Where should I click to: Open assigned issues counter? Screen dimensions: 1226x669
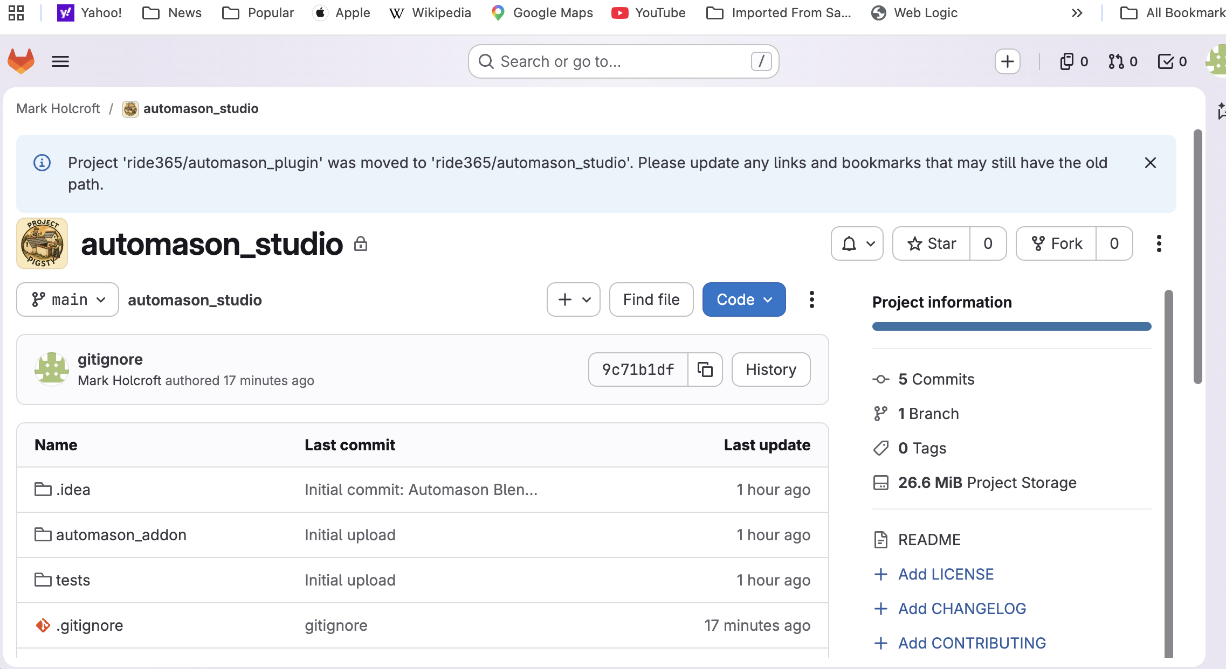1074,61
